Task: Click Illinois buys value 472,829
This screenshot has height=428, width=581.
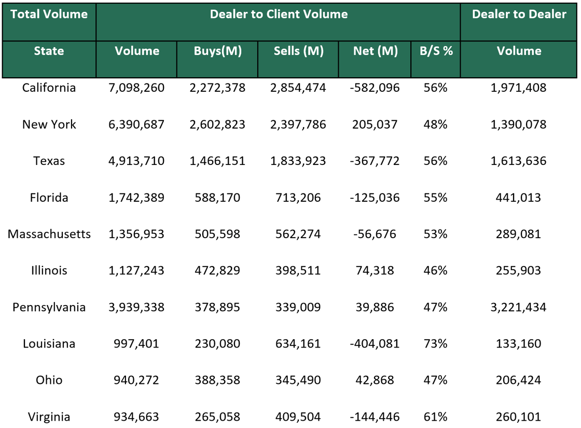Action: pos(216,270)
